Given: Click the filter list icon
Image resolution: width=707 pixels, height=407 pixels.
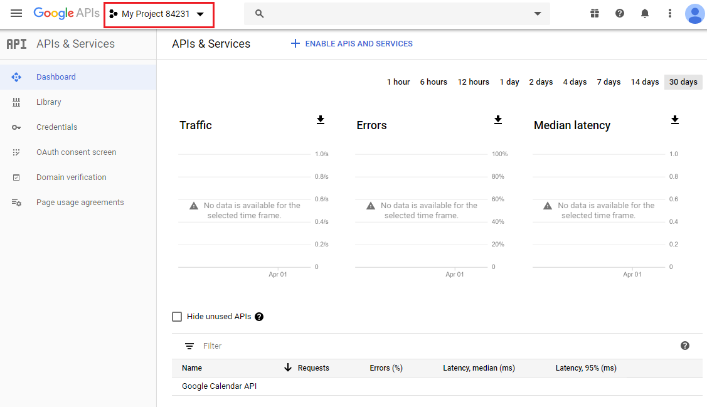Looking at the screenshot, I should 189,346.
